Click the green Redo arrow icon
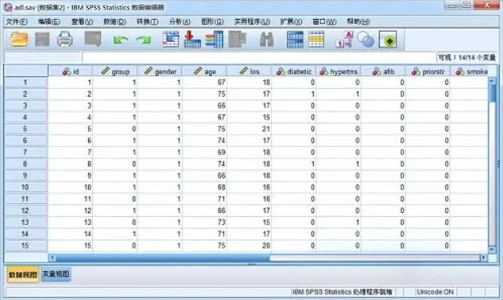 (143, 40)
